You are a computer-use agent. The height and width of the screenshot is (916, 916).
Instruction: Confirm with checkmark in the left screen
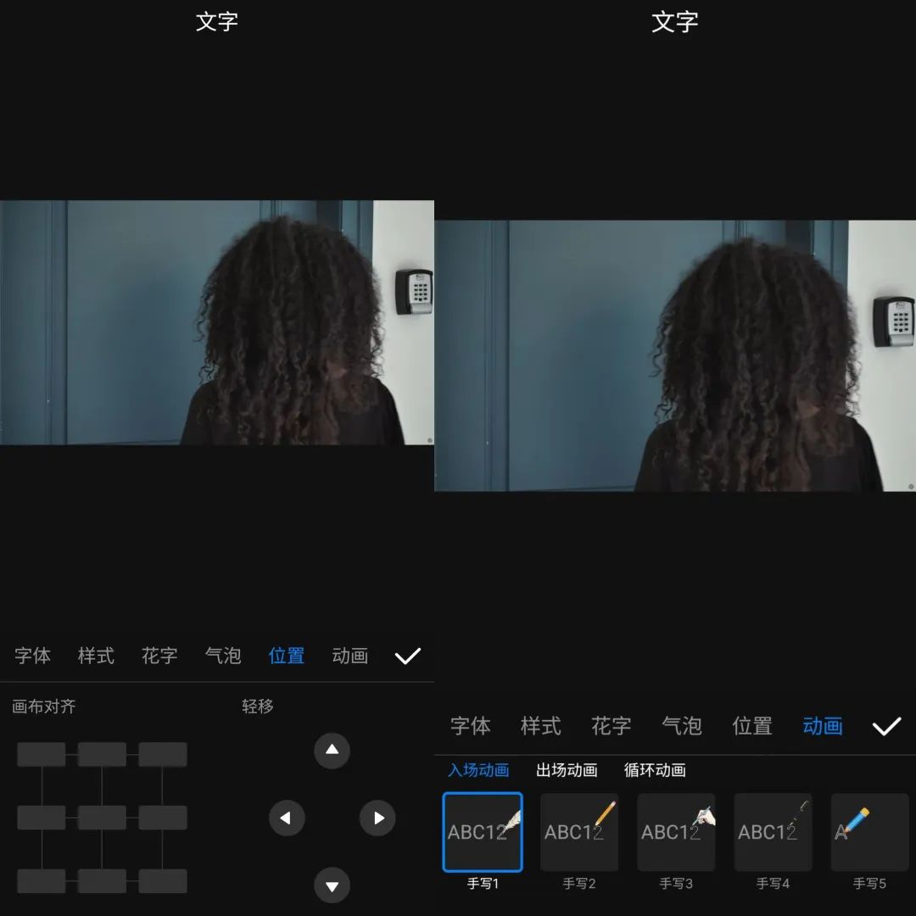[x=408, y=656]
